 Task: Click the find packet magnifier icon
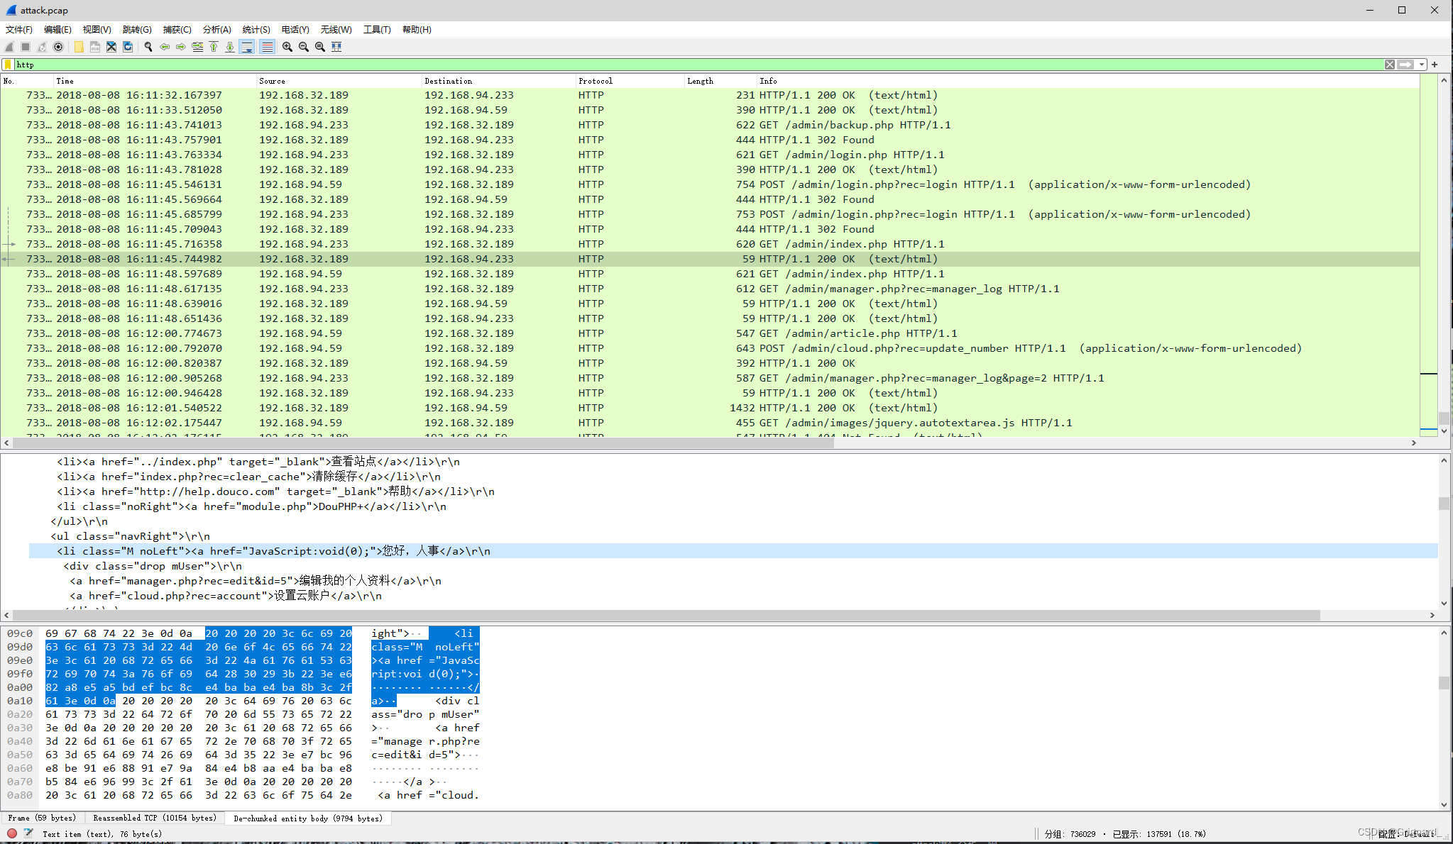point(148,47)
